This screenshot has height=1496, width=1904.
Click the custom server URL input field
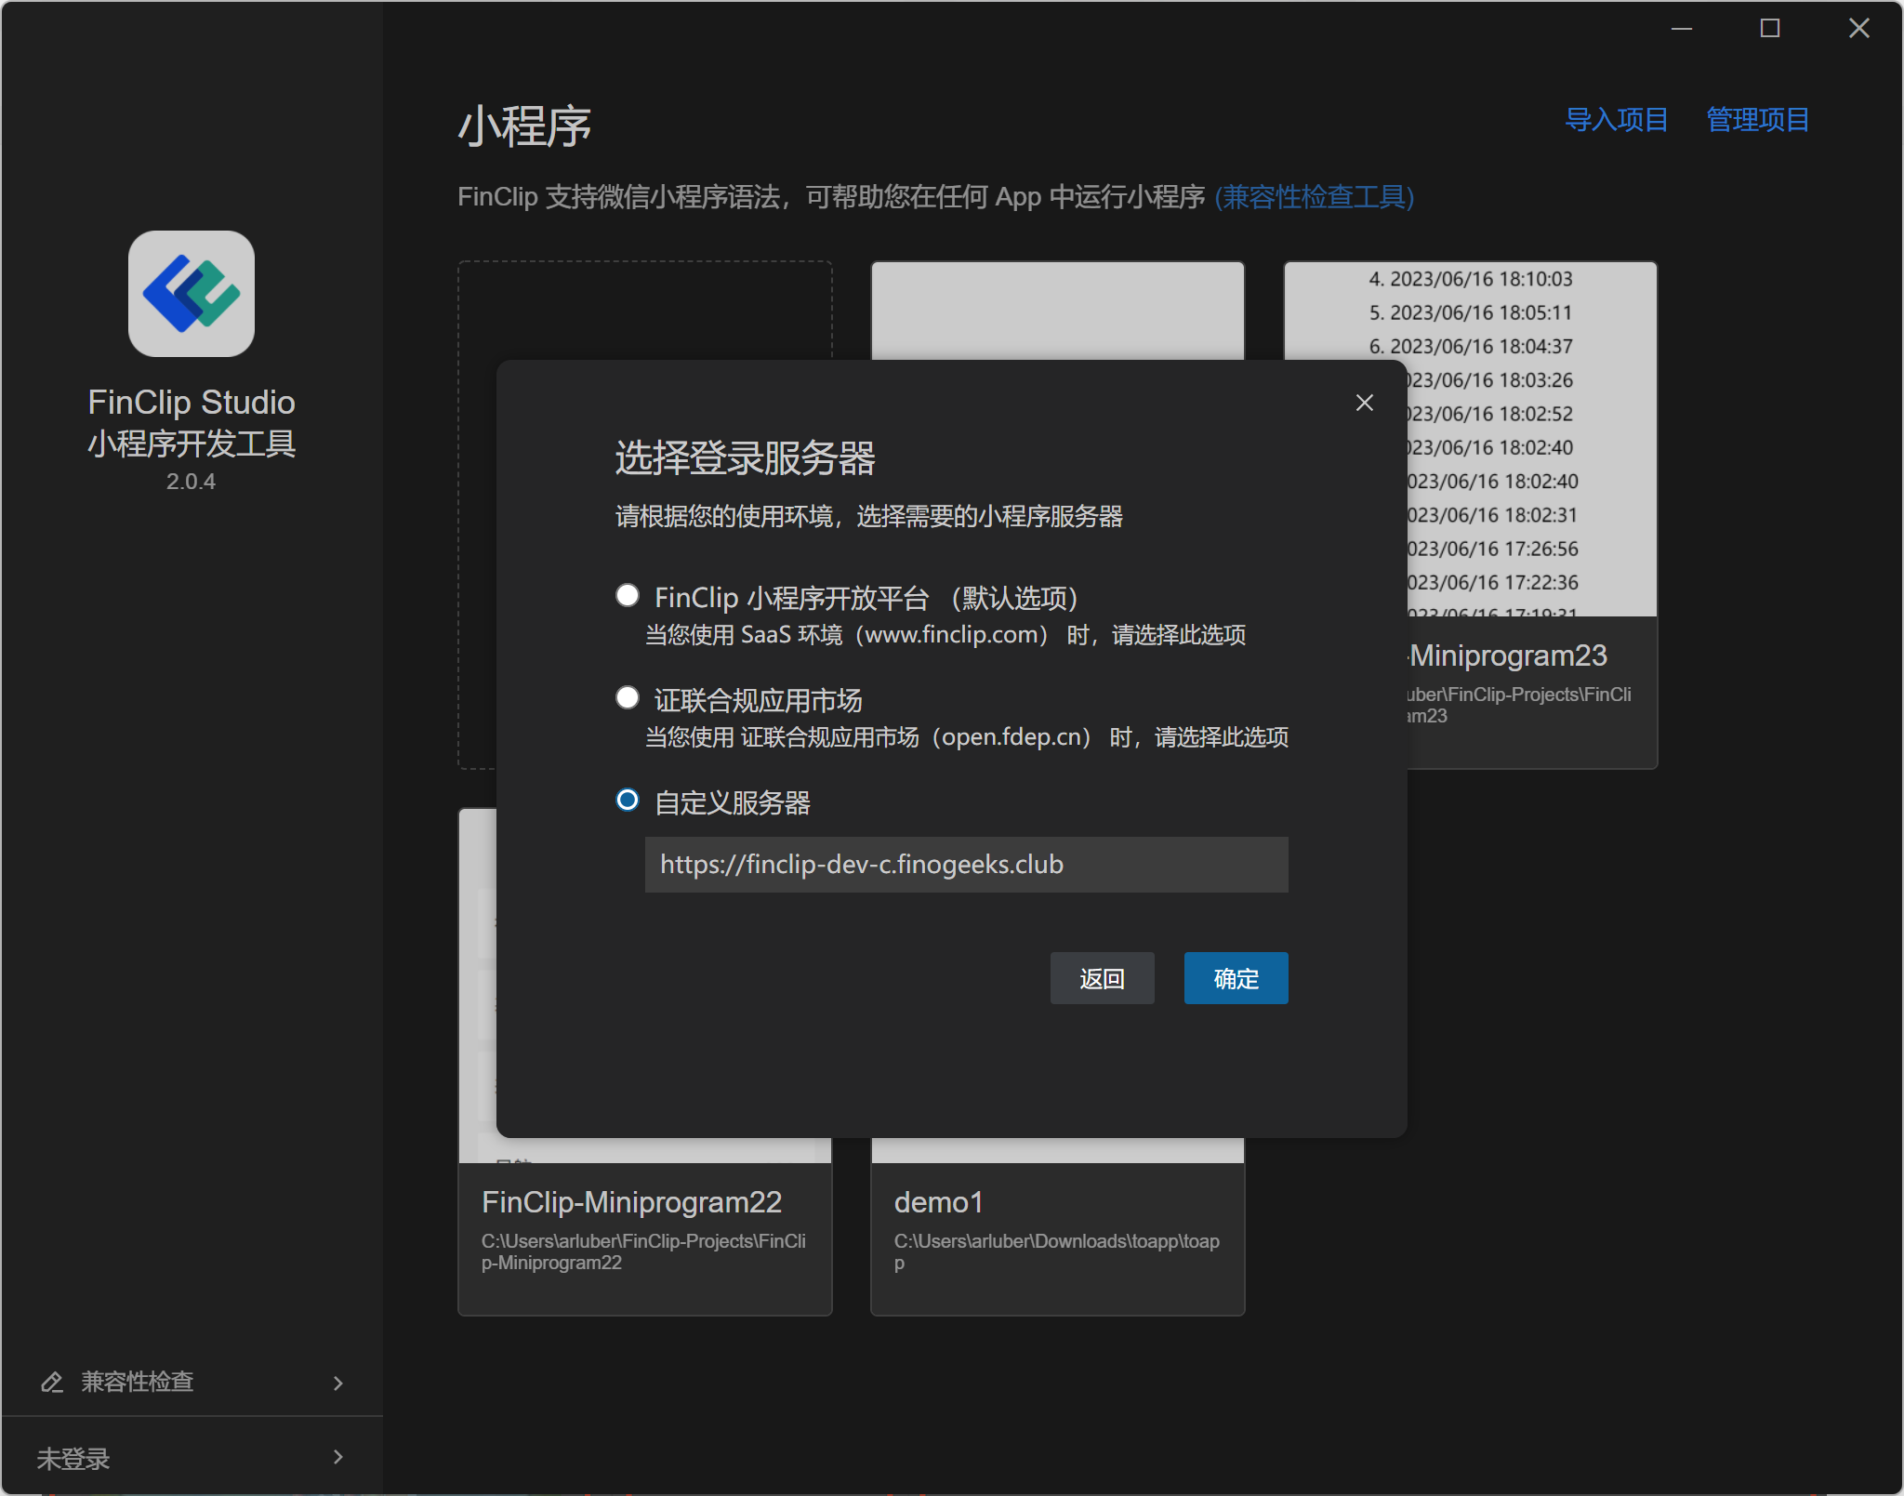click(x=966, y=865)
